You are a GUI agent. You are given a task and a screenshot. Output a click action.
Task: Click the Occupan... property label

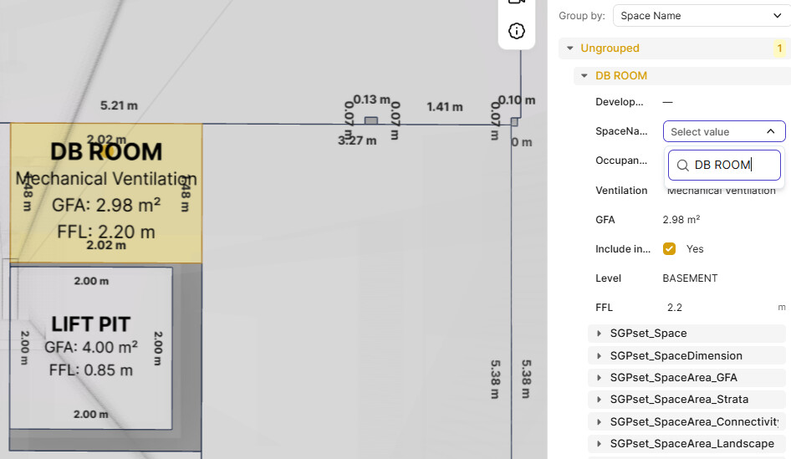click(621, 161)
